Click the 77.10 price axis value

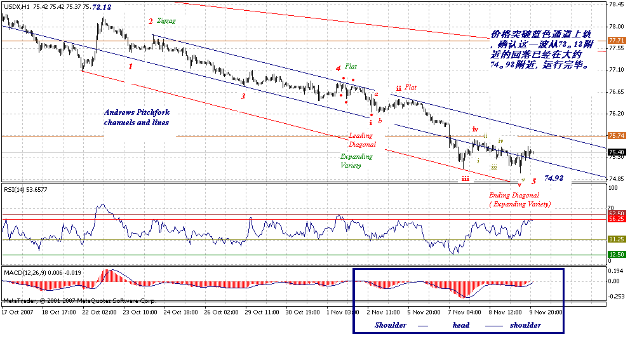(616, 70)
